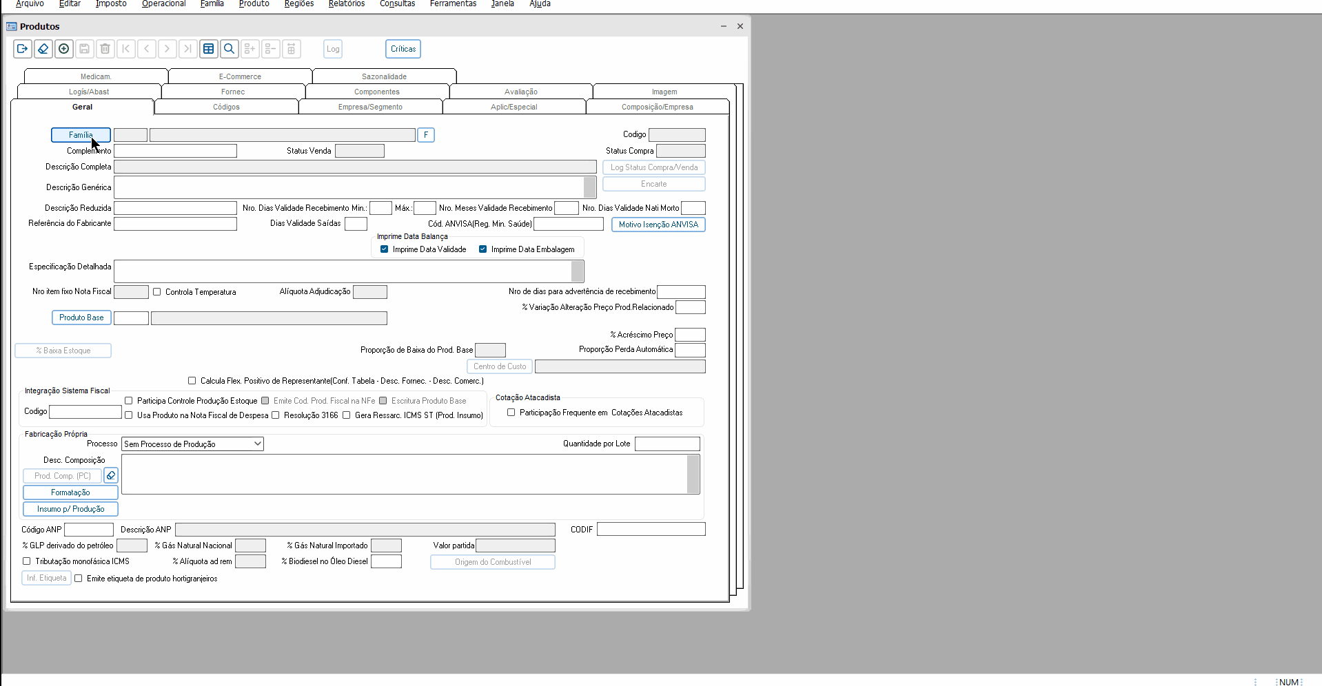Open the Processo dropdown

(x=193, y=444)
